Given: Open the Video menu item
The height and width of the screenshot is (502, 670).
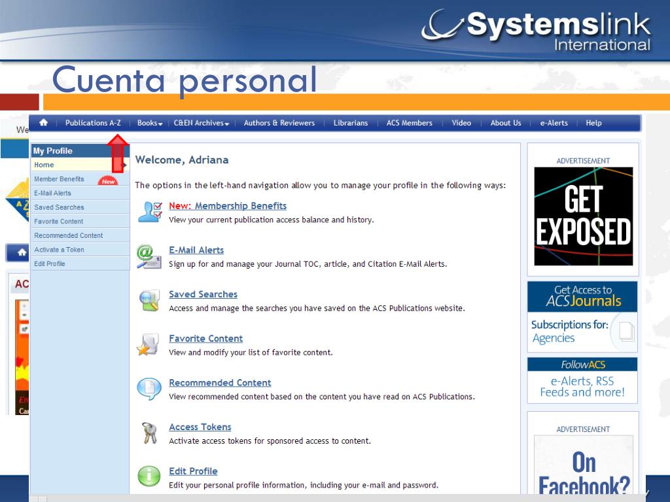Looking at the screenshot, I should pos(461,123).
